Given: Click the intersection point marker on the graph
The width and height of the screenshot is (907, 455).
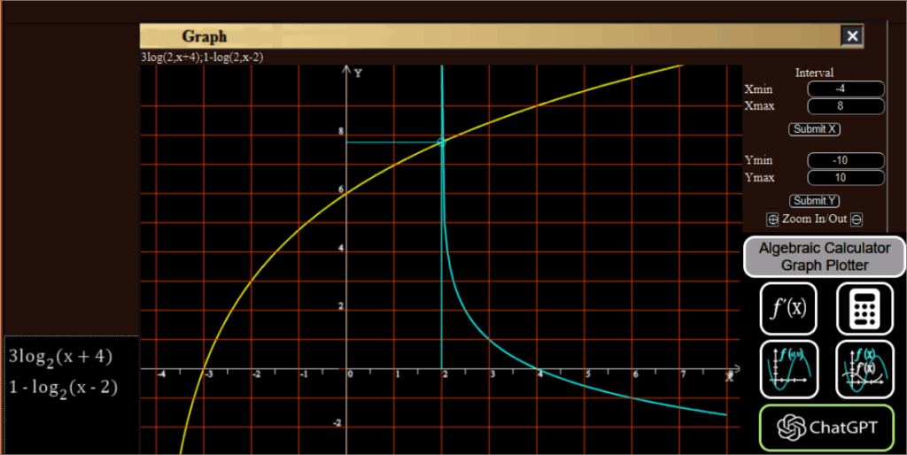Looking at the screenshot, I should click(441, 141).
